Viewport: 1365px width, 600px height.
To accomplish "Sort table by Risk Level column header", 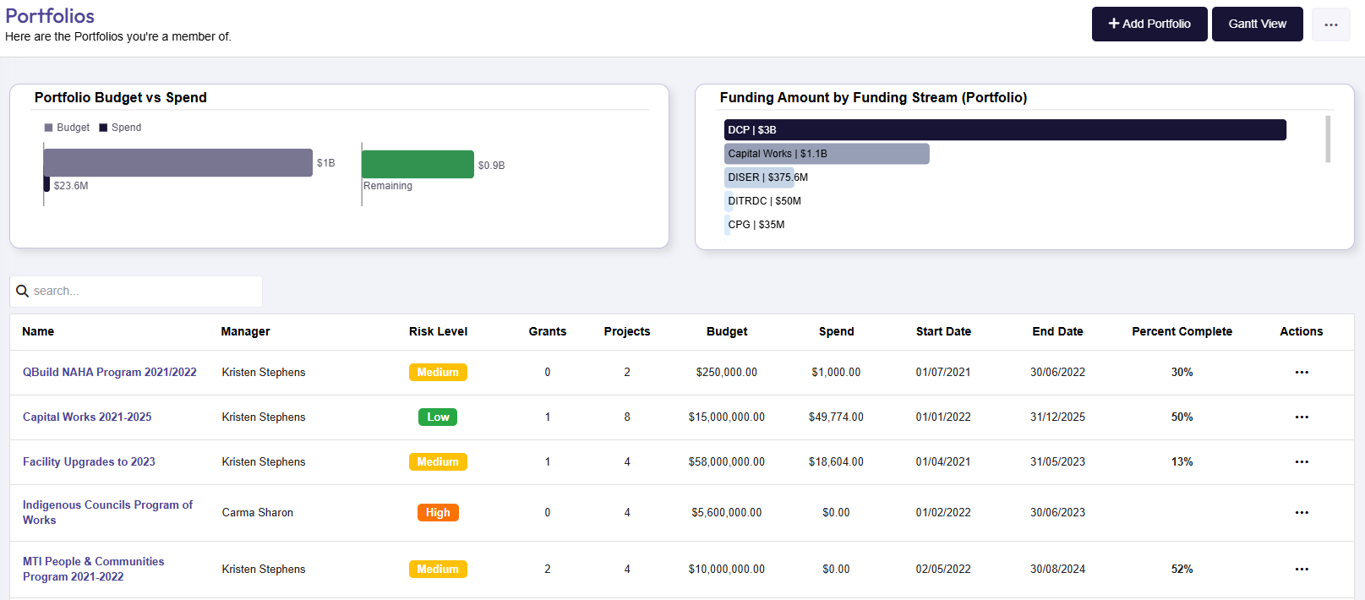I will click(x=438, y=331).
